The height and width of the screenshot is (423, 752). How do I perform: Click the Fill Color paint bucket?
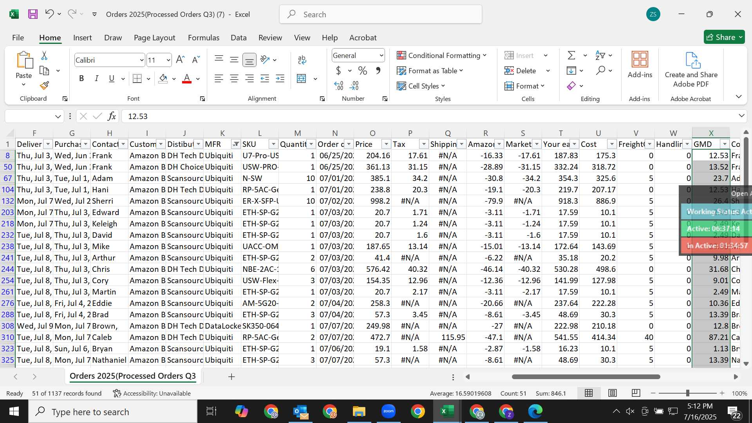click(x=163, y=78)
